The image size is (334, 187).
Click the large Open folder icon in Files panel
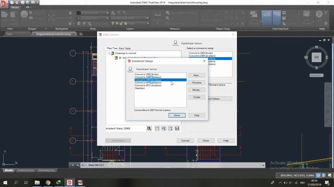[4, 15]
